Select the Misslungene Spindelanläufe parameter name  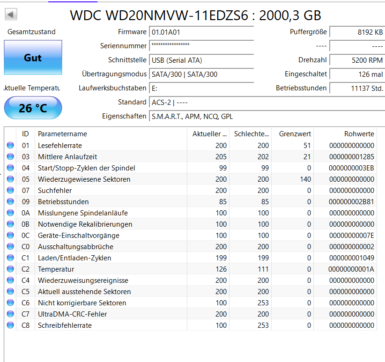pyautogui.click(x=83, y=213)
